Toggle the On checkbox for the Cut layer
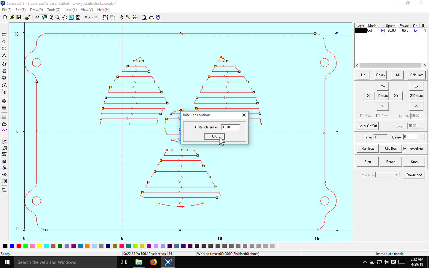The width and height of the screenshot is (429, 268). point(416,30)
